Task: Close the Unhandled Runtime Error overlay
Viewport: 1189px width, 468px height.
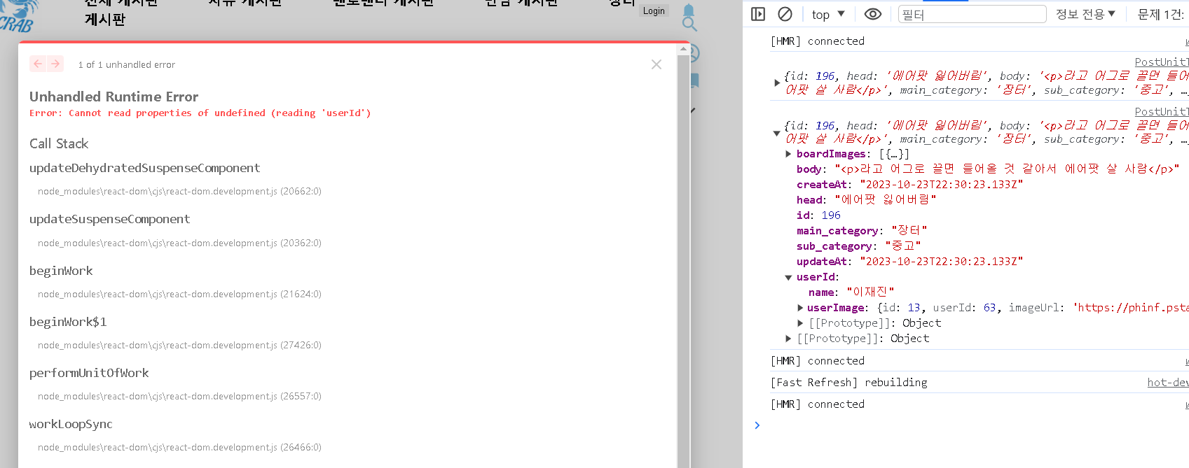Action: click(657, 64)
